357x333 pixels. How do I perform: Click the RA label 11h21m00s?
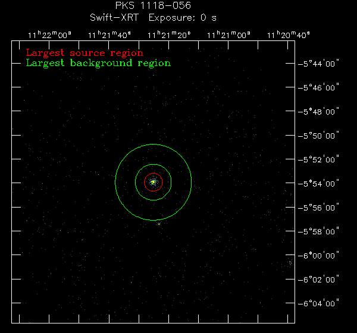pos(228,35)
